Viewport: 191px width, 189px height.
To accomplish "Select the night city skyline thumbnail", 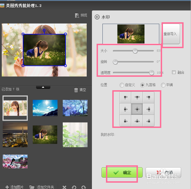I will point(15,135).
